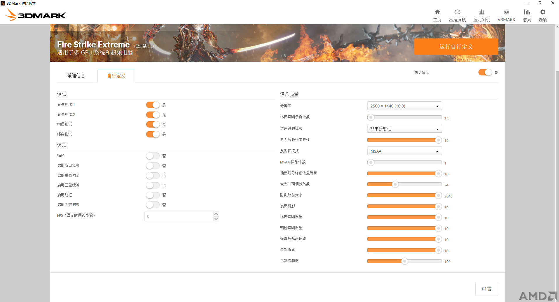Click the 渲染质量 section heading
This screenshot has height=302, width=559.
(289, 94)
